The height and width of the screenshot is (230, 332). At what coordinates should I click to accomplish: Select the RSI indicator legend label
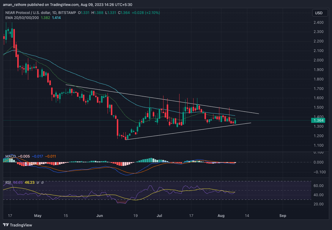tap(8, 183)
